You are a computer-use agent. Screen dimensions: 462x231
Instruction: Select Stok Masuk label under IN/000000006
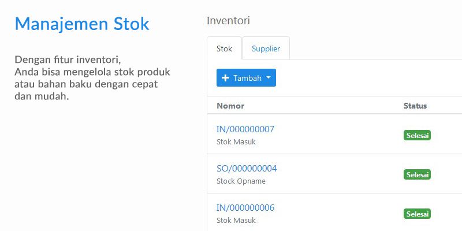click(x=236, y=220)
